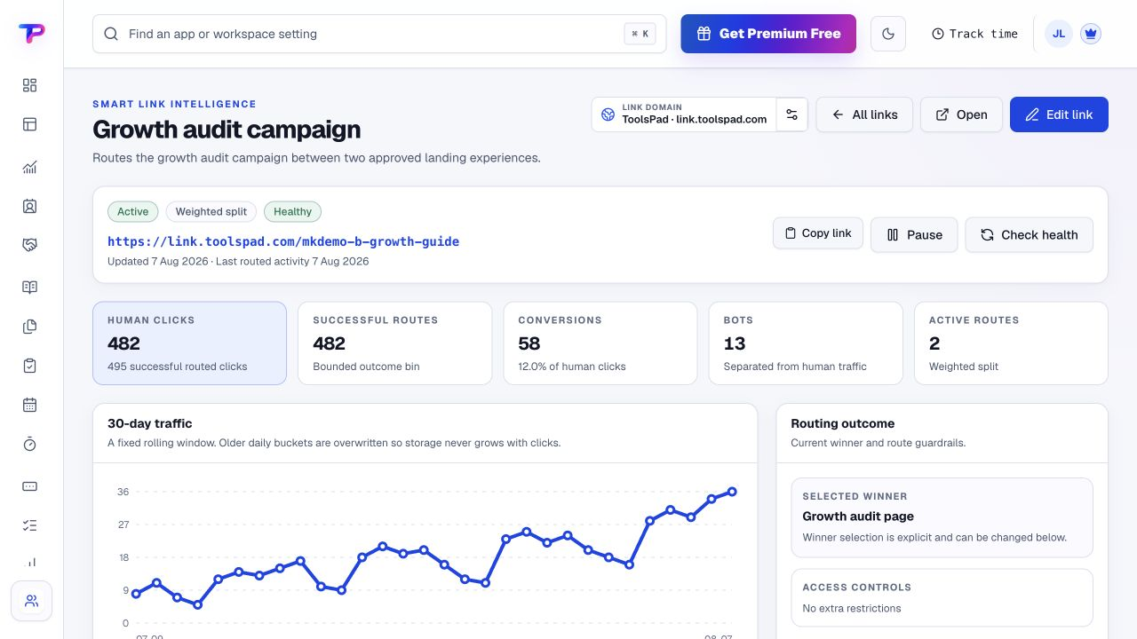Click the Access Controls card
The height and width of the screenshot is (639, 1137).
click(942, 598)
